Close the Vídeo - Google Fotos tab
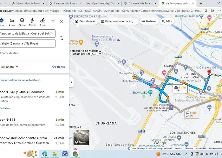 43,3
